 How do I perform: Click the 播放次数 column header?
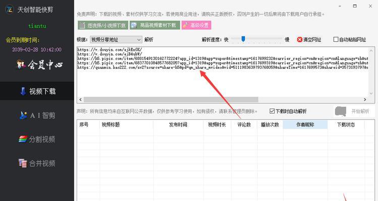pos(270,125)
